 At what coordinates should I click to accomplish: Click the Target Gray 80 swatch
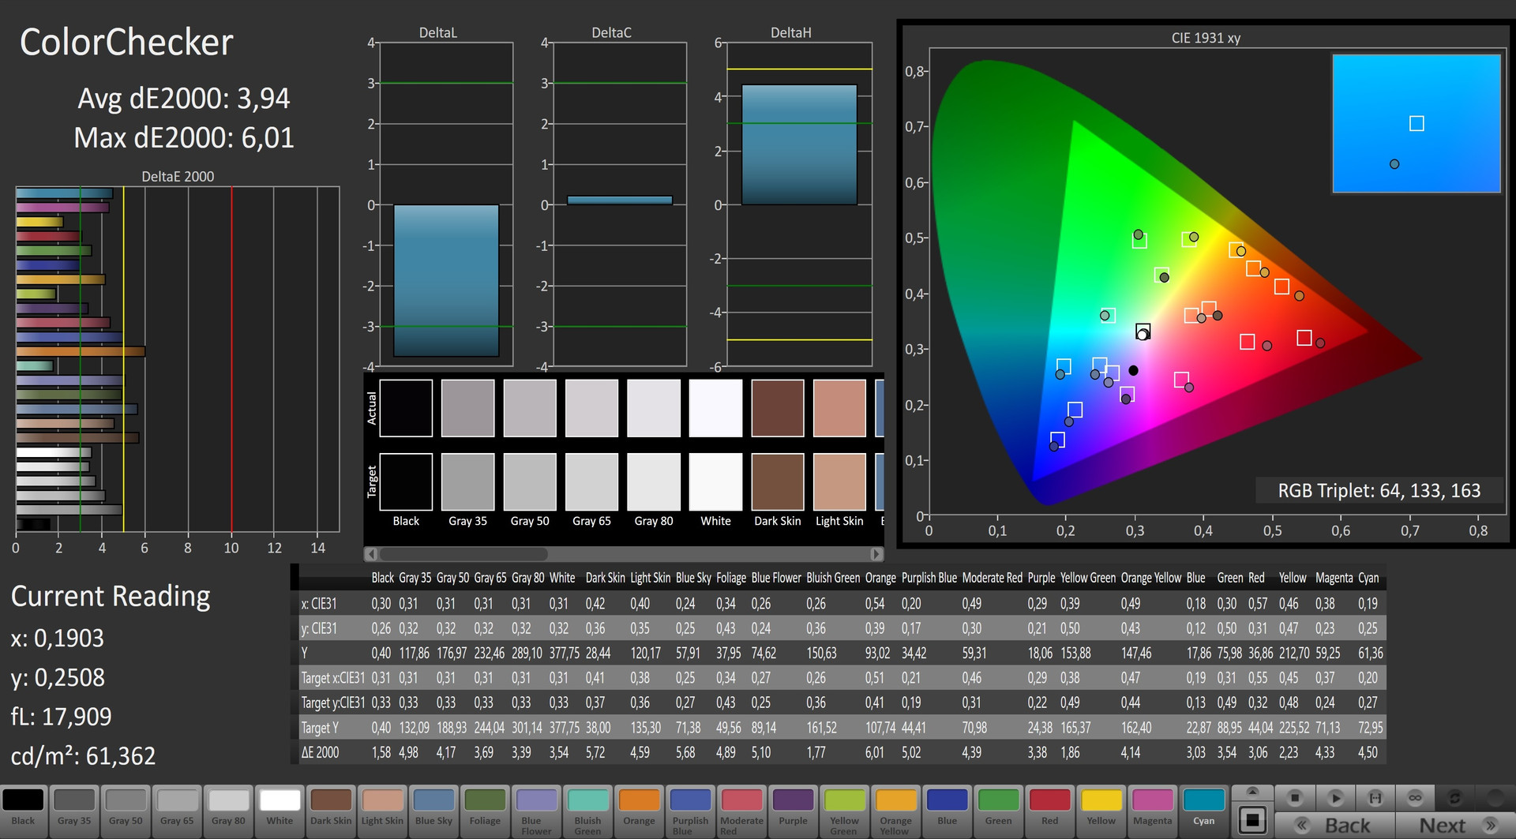point(654,481)
